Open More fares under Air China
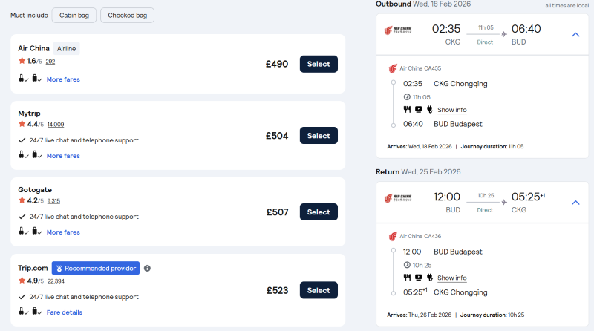This screenshot has width=594, height=331. (x=63, y=79)
